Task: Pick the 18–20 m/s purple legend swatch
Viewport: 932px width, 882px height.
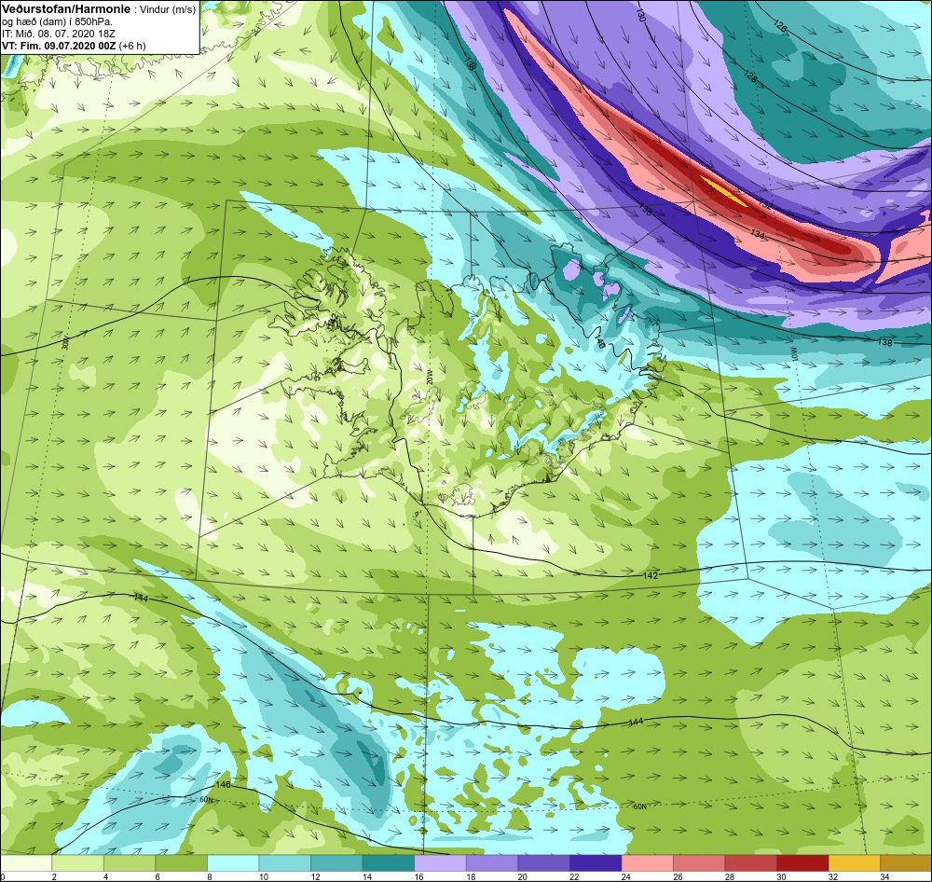Action: [491, 862]
